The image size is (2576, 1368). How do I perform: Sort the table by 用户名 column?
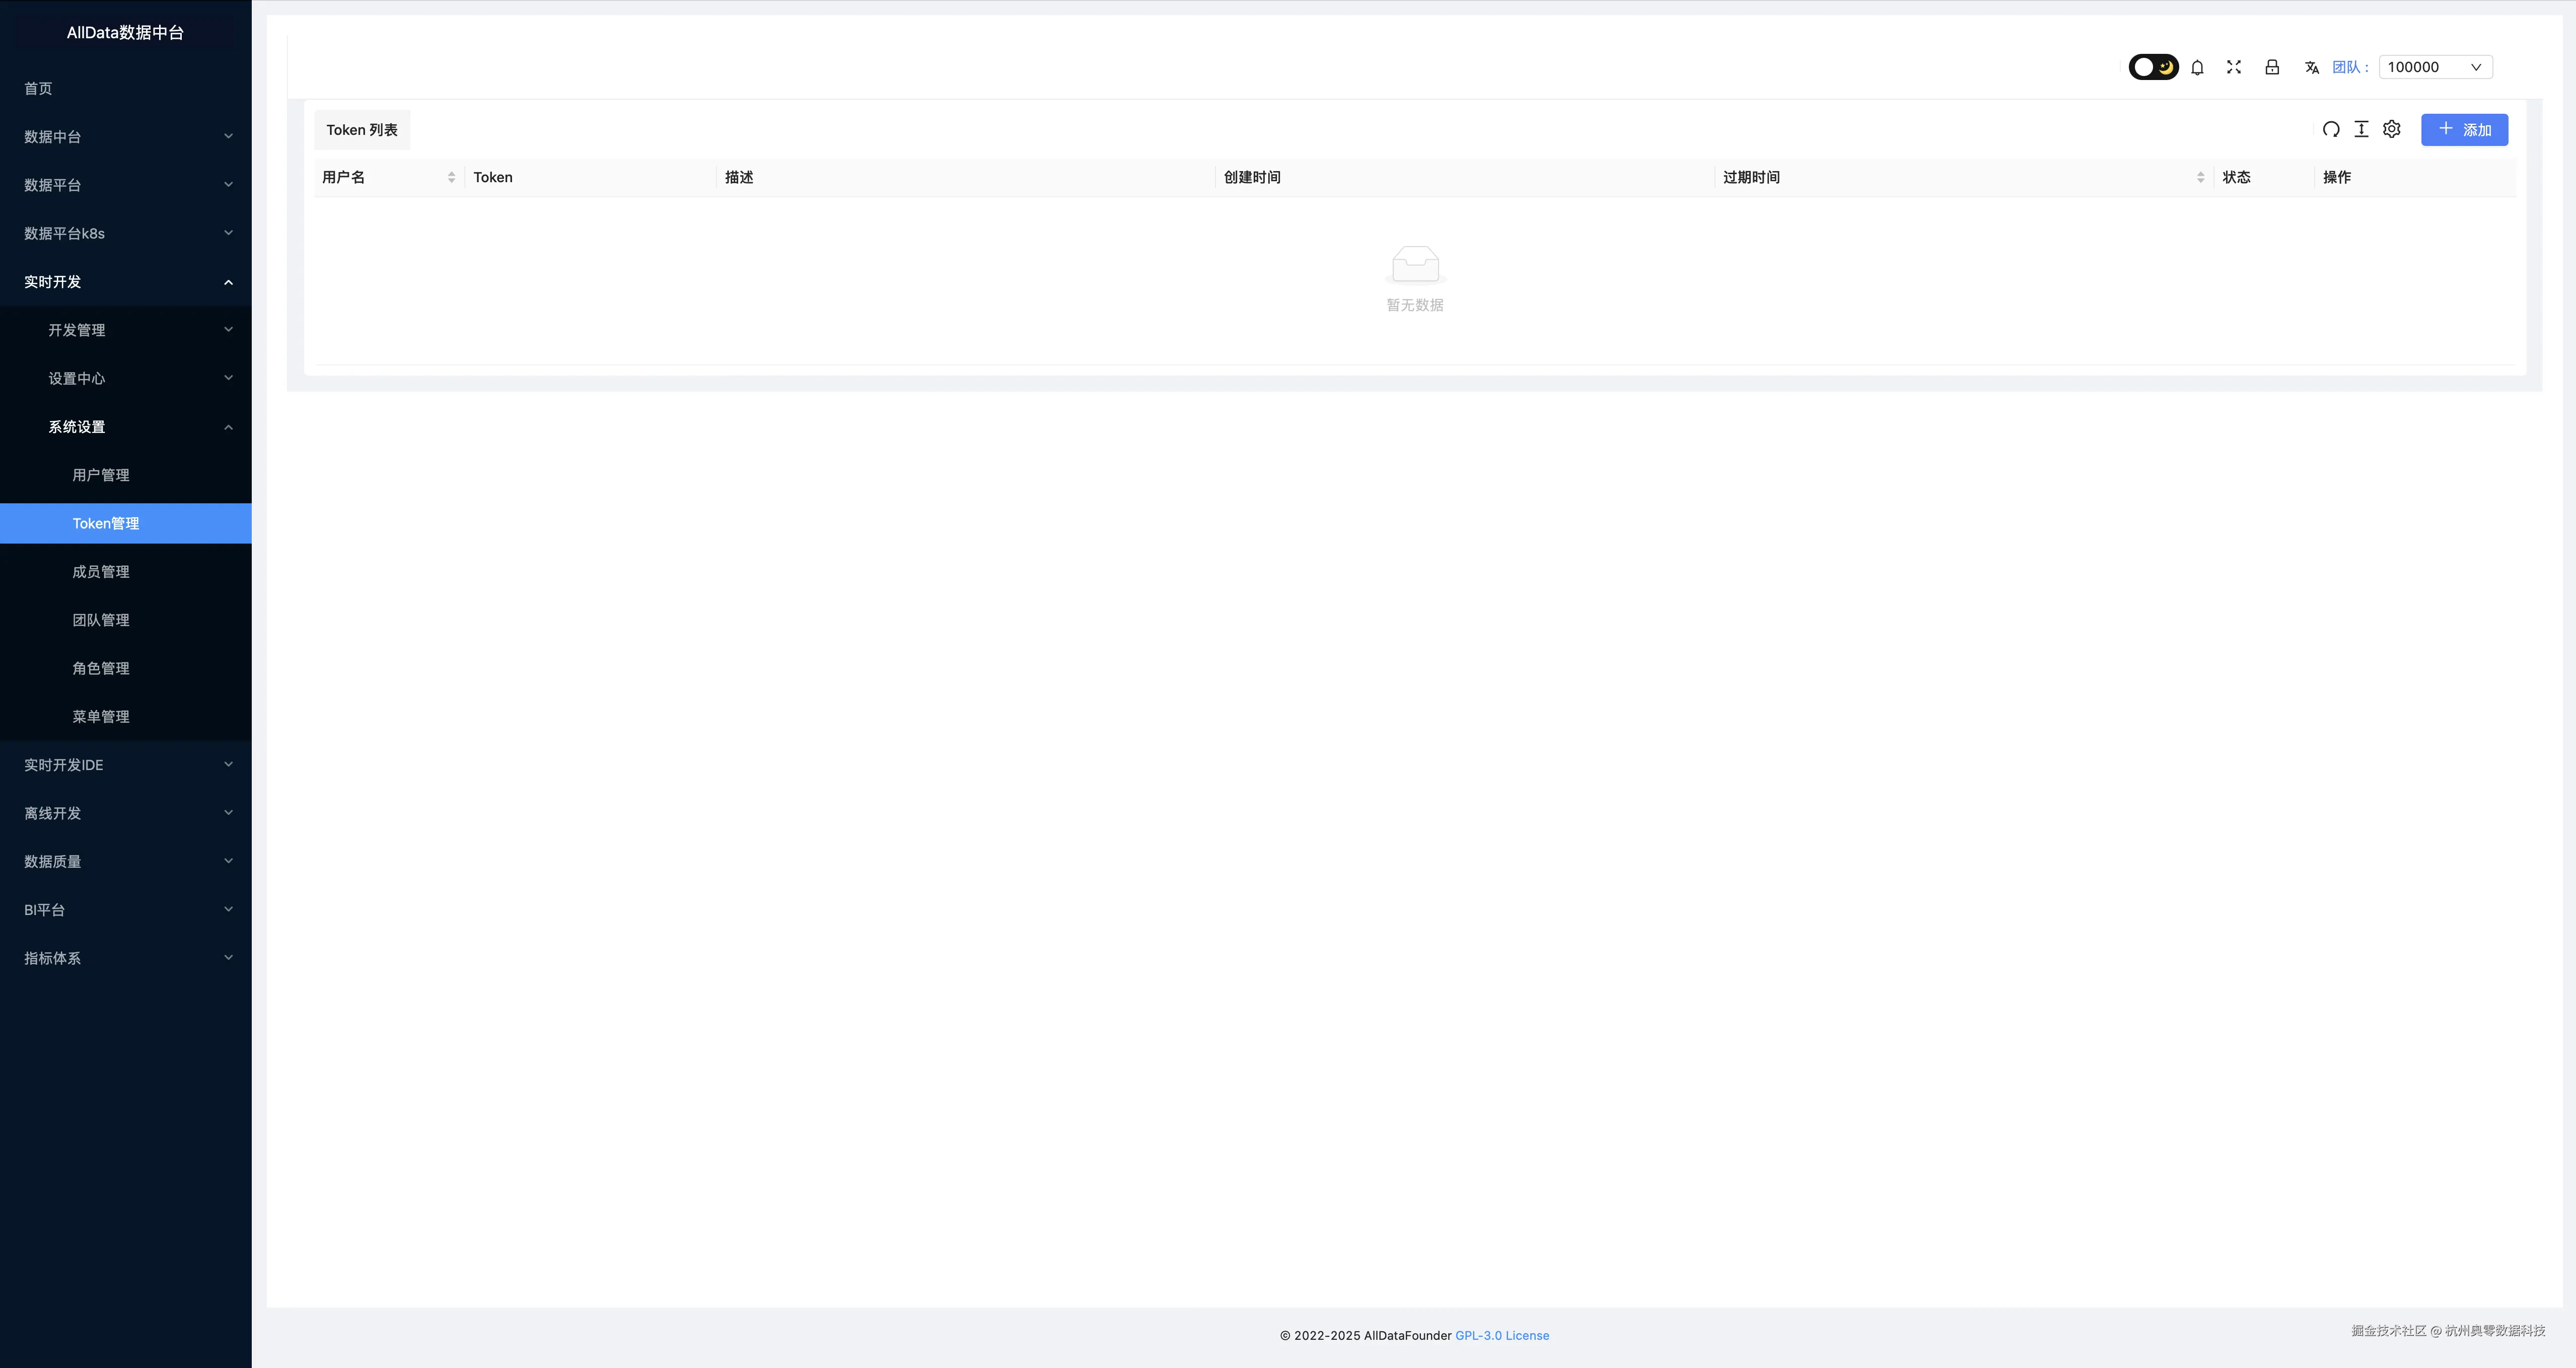pos(451,177)
